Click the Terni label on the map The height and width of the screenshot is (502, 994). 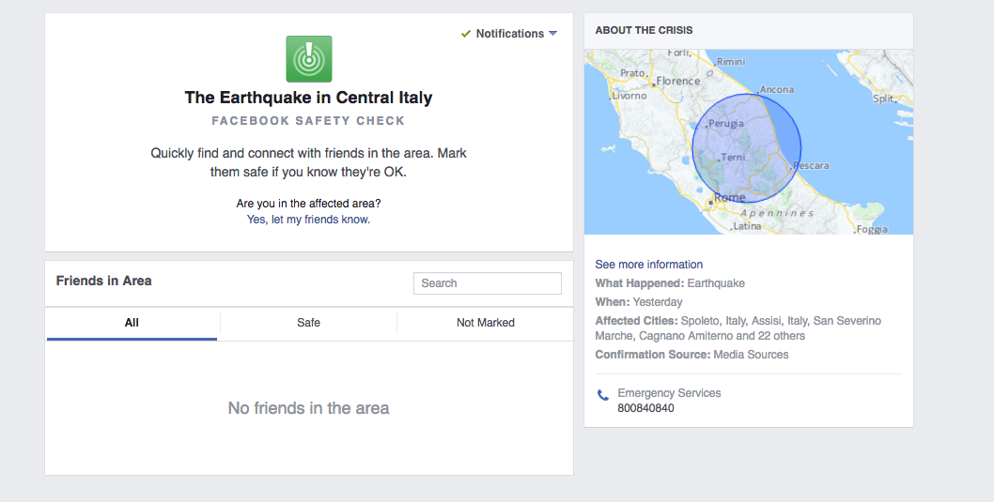click(733, 157)
